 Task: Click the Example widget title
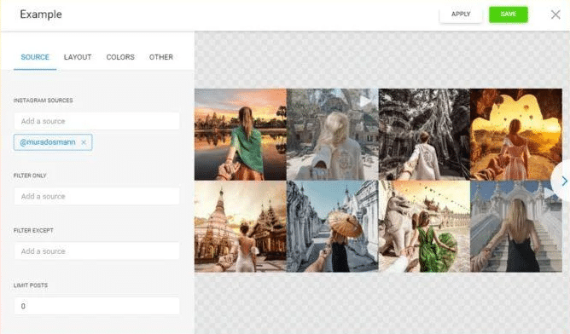(x=41, y=14)
